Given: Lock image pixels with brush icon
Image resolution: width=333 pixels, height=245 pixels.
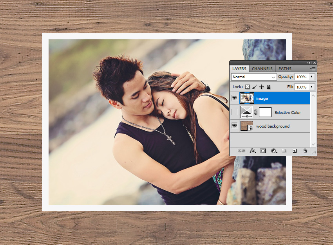Looking at the screenshot, I should pyautogui.click(x=254, y=87).
